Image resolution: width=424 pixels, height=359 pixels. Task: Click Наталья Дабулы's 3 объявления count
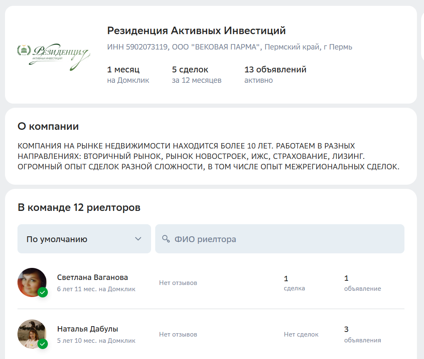[362, 334]
